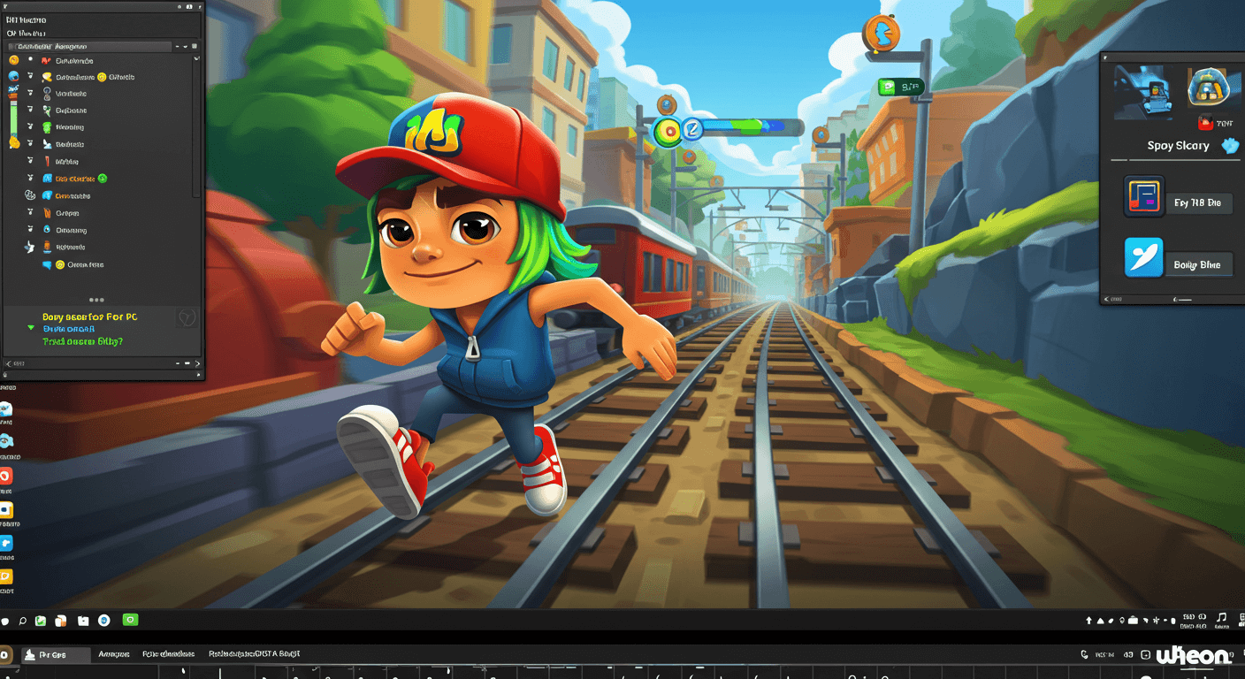Click the three dots below the list

coord(96,300)
